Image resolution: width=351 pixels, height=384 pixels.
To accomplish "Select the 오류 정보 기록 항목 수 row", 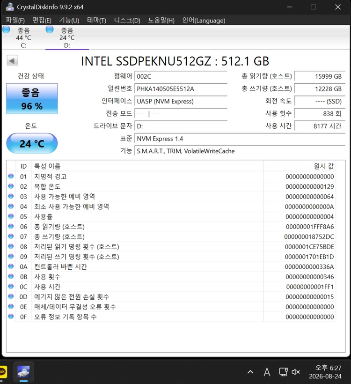I will [x=171, y=317].
